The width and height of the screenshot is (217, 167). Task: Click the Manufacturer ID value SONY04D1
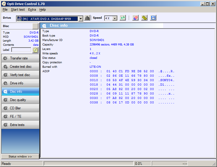(x=97, y=40)
